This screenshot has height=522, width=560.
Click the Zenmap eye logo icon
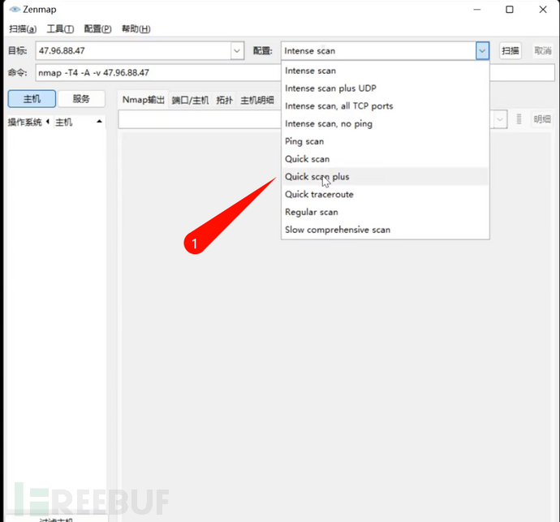[x=15, y=9]
